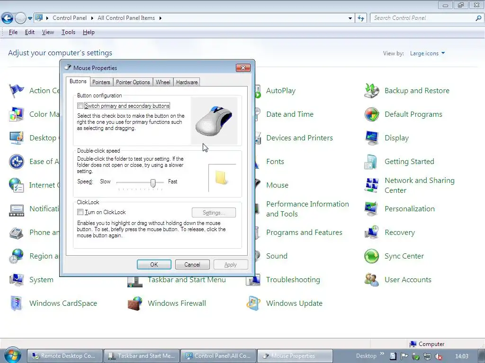Open Display monitor icon
Image resolution: width=485 pixels, height=363 pixels.
click(371, 138)
